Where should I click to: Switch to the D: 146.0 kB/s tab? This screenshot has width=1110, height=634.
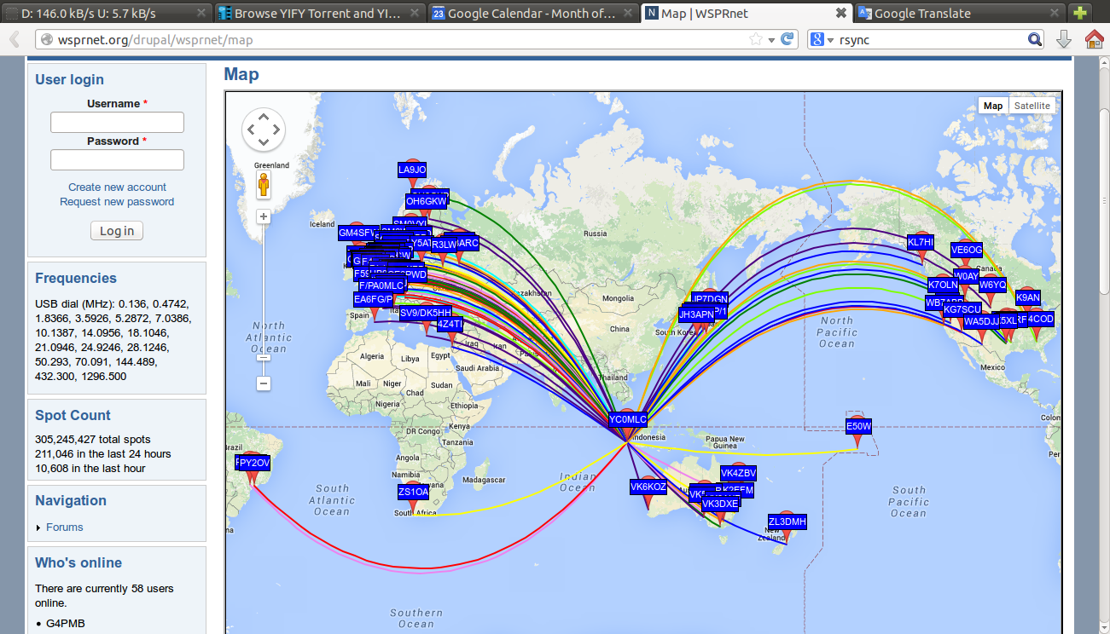[105, 13]
